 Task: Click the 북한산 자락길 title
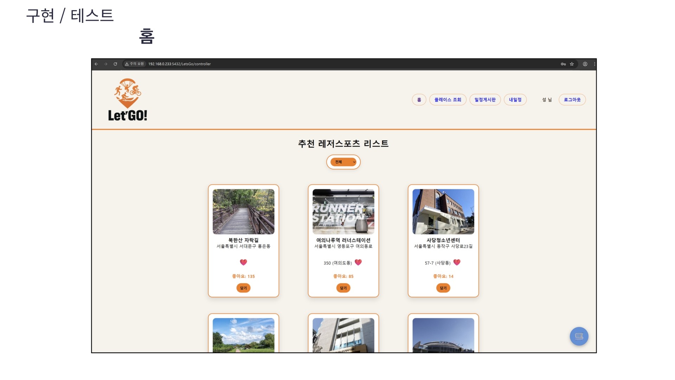244,240
